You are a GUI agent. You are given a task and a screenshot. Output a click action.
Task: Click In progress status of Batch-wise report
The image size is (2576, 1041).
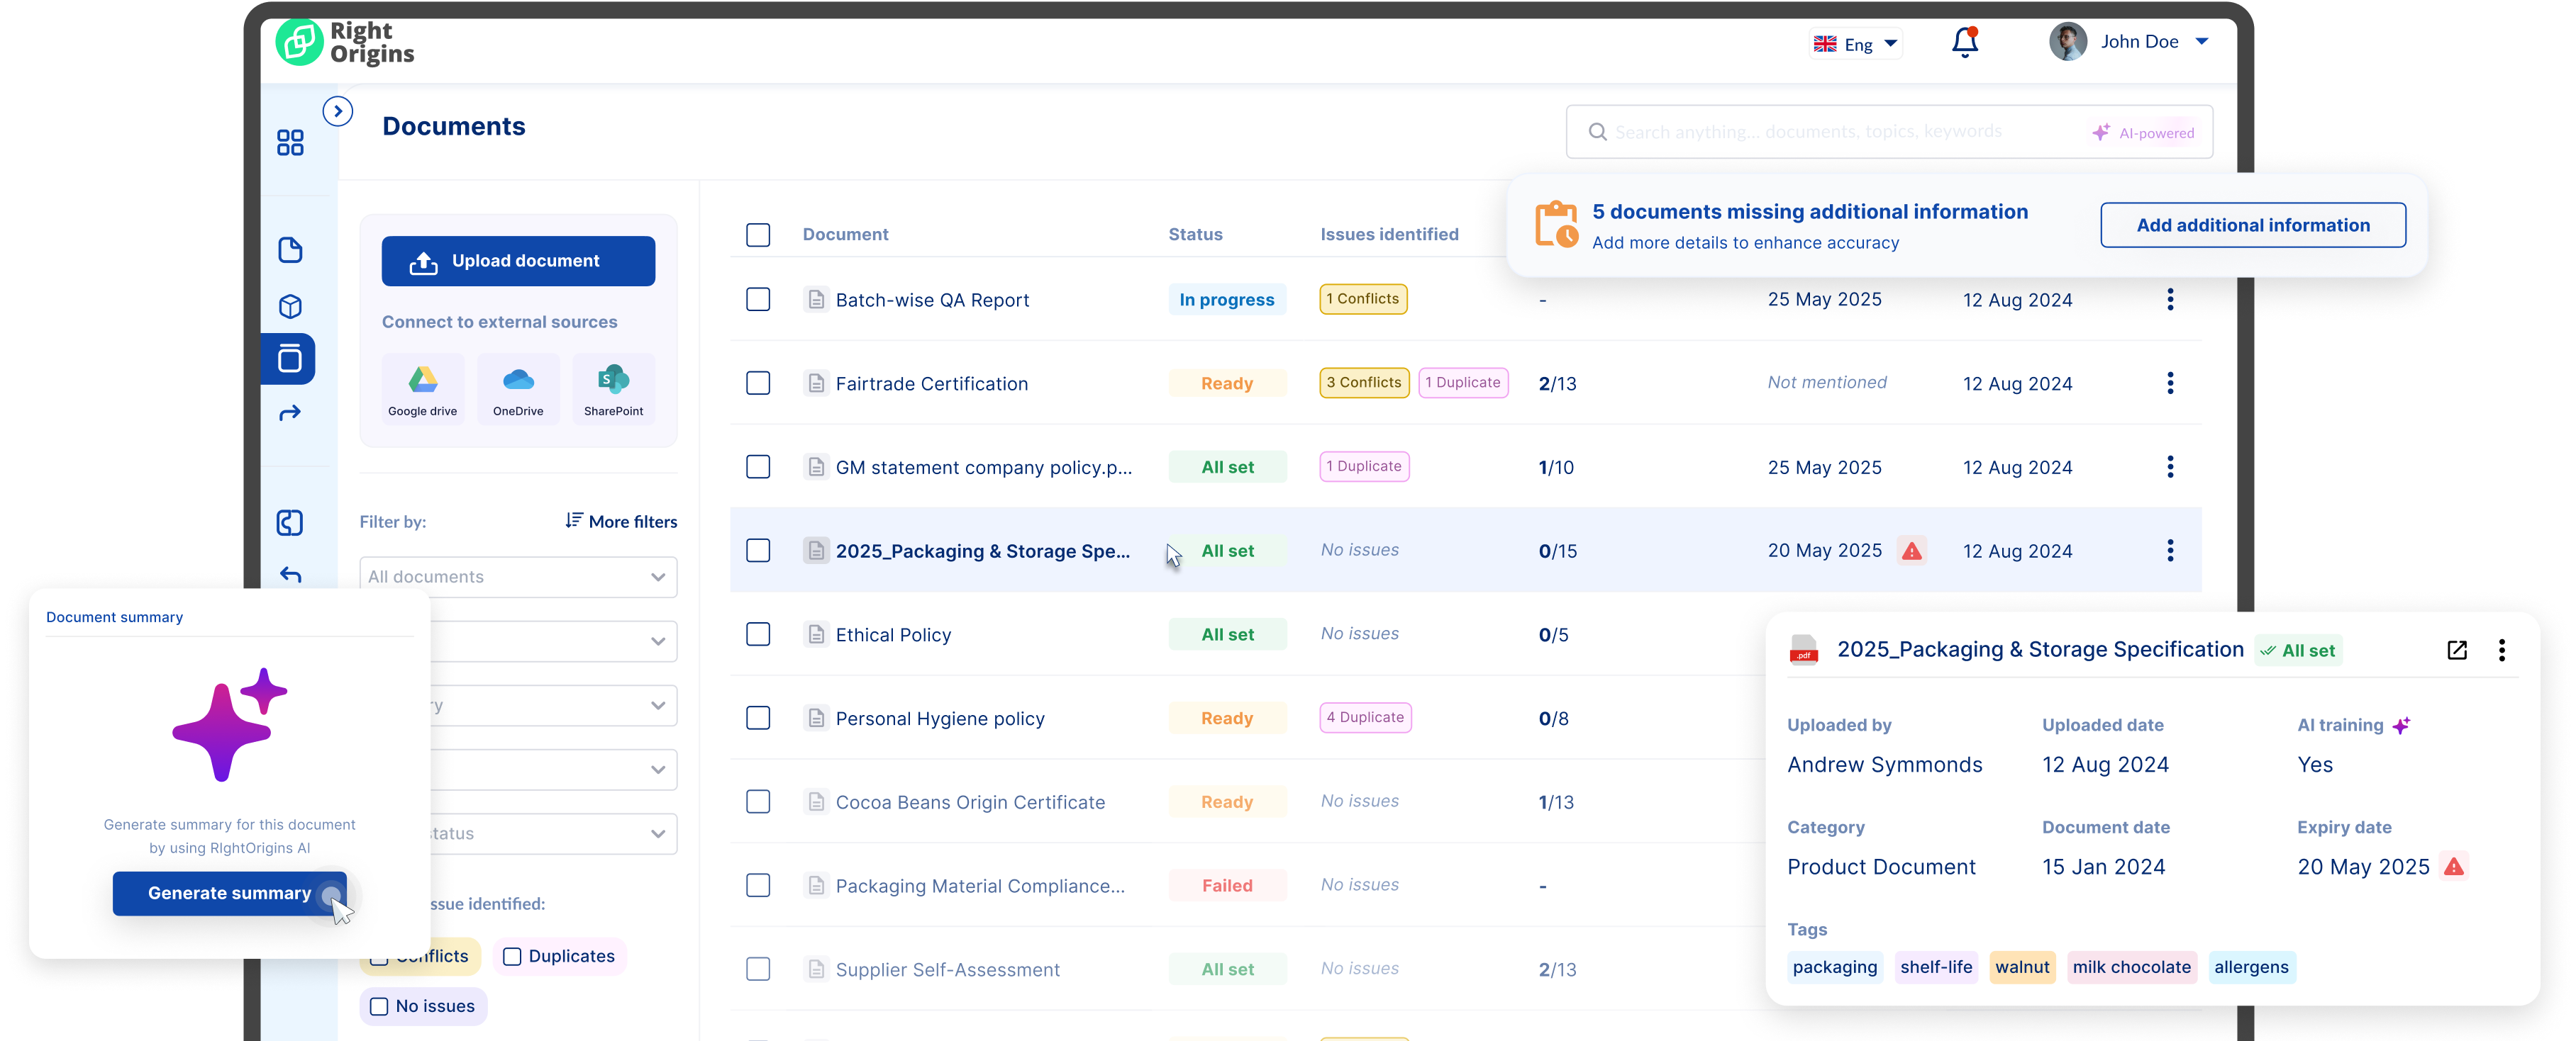coord(1227,300)
